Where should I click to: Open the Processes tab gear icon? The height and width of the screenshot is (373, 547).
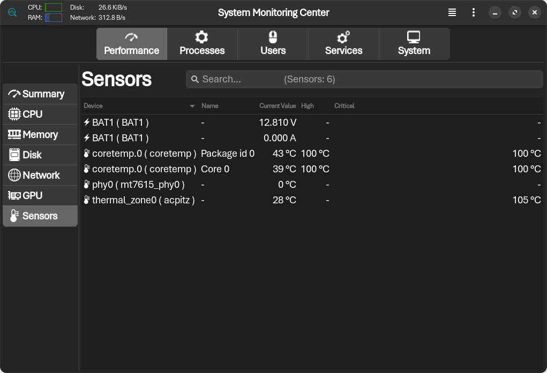tap(201, 37)
